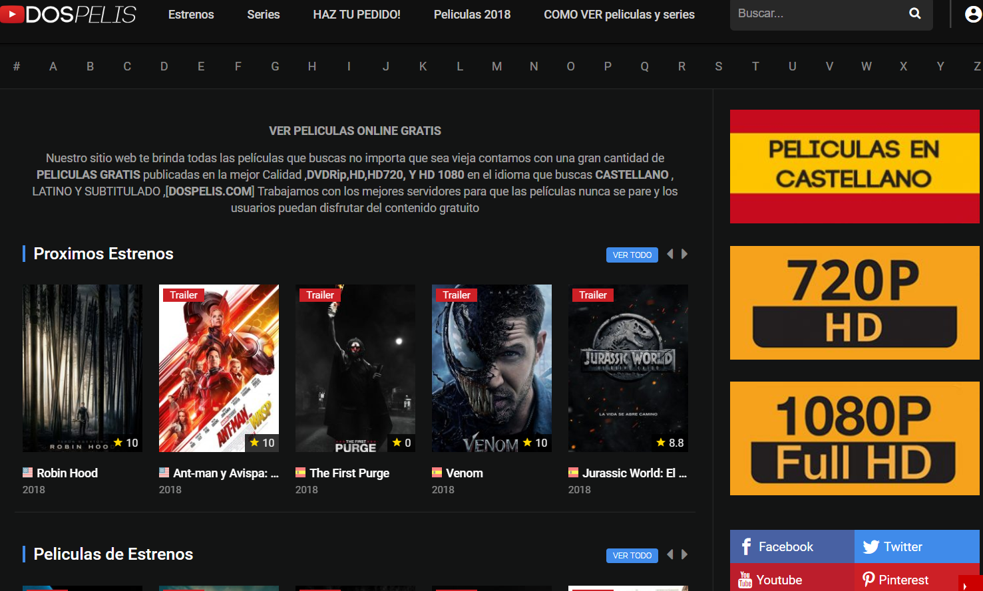The width and height of the screenshot is (983, 591).
Task: Go to next Proximos Estrenos slide
Action: (x=684, y=254)
